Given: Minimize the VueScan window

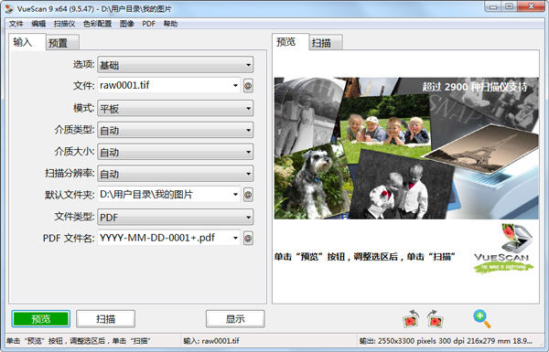Looking at the screenshot, I should pos(493,6).
